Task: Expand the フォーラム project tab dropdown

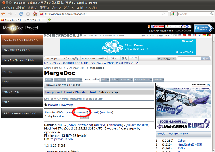Action: [132, 80]
